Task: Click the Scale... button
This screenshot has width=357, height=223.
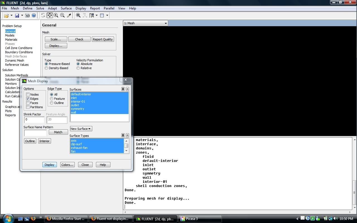Action: pyautogui.click(x=56, y=39)
